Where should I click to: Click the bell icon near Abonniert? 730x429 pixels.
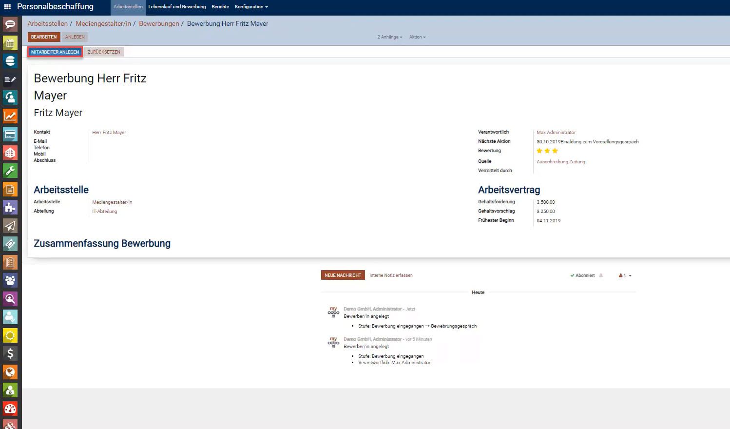point(601,275)
